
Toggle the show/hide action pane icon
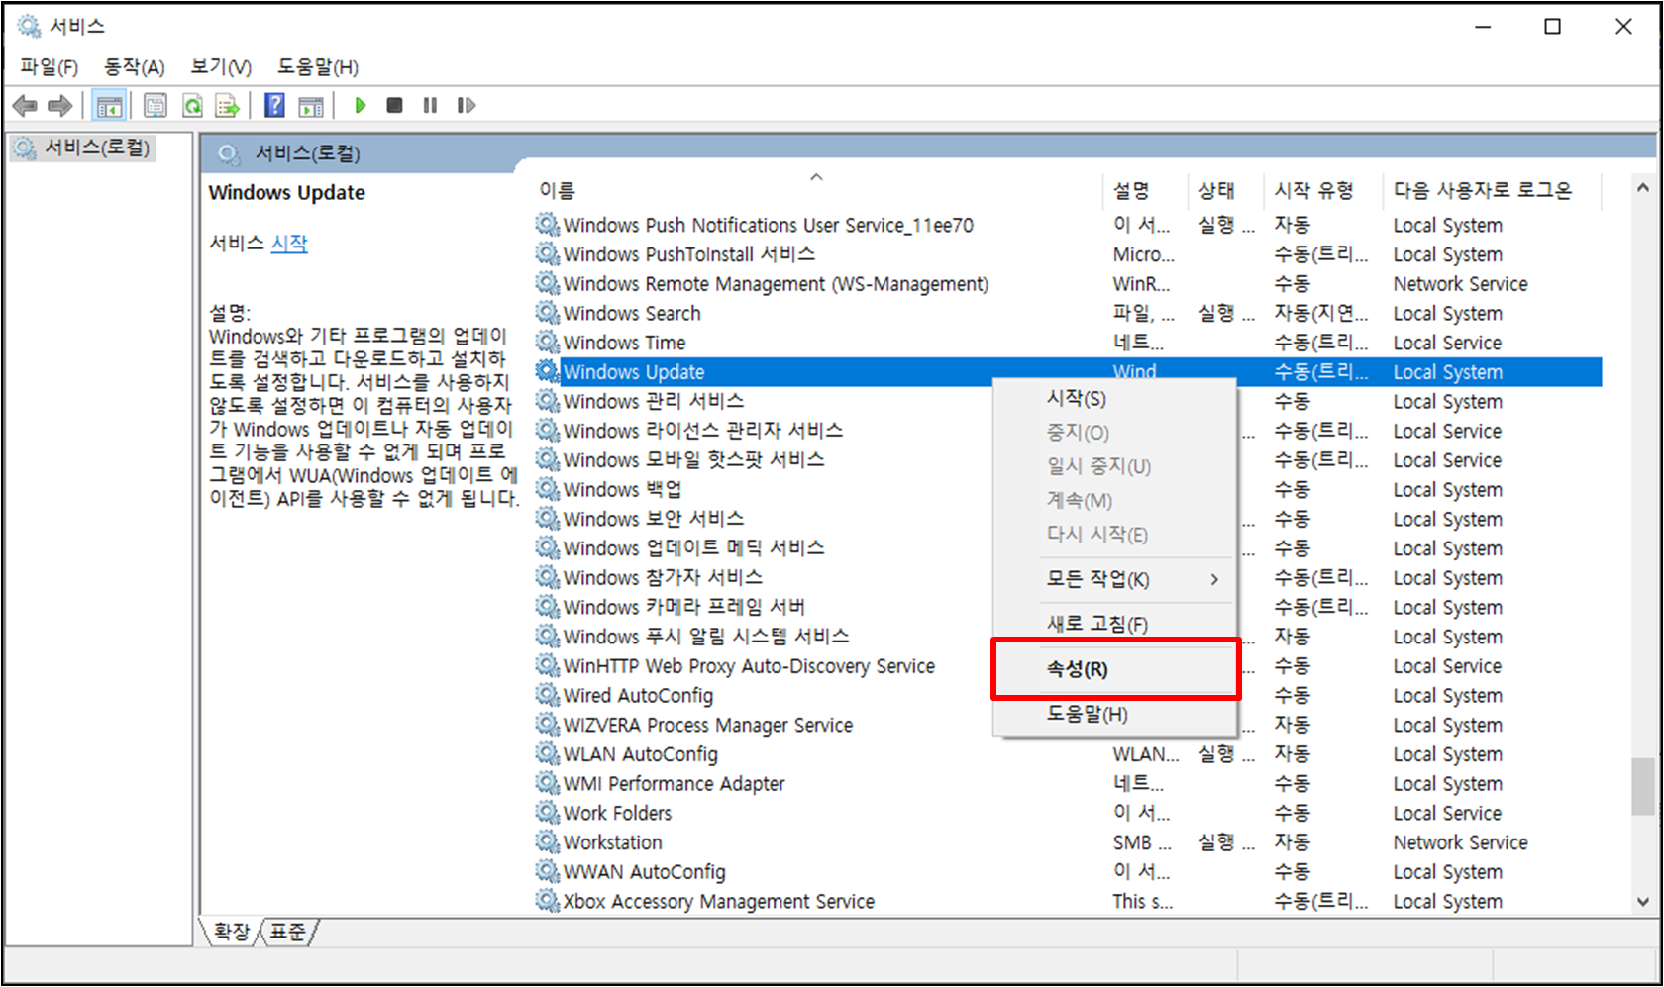(311, 105)
